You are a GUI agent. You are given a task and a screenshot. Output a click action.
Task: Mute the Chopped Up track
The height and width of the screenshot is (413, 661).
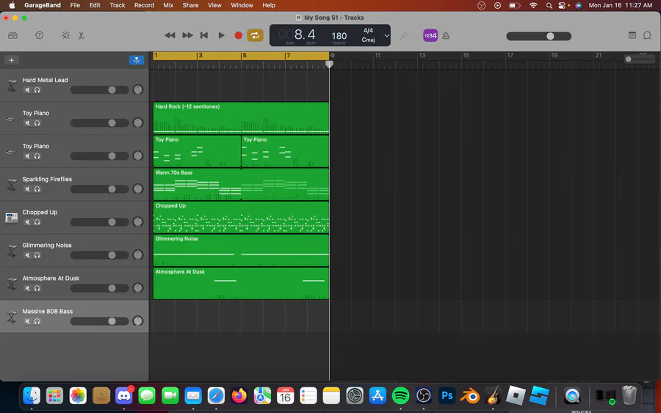27,222
